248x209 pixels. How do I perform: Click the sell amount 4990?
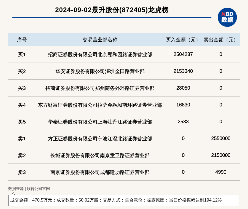221,172
